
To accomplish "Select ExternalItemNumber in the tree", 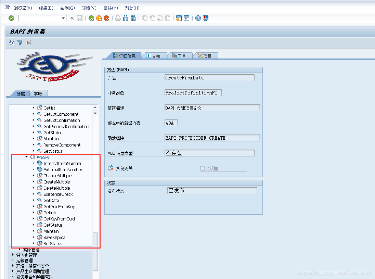I will [63, 170].
